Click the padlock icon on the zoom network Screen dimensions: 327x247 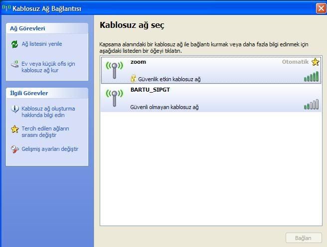pyautogui.click(x=133, y=79)
